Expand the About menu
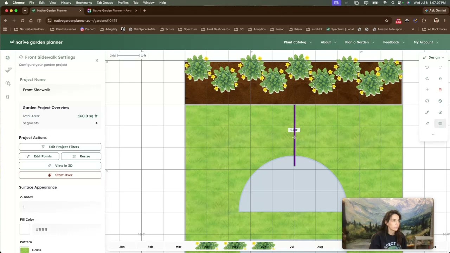450x253 pixels. (328, 42)
